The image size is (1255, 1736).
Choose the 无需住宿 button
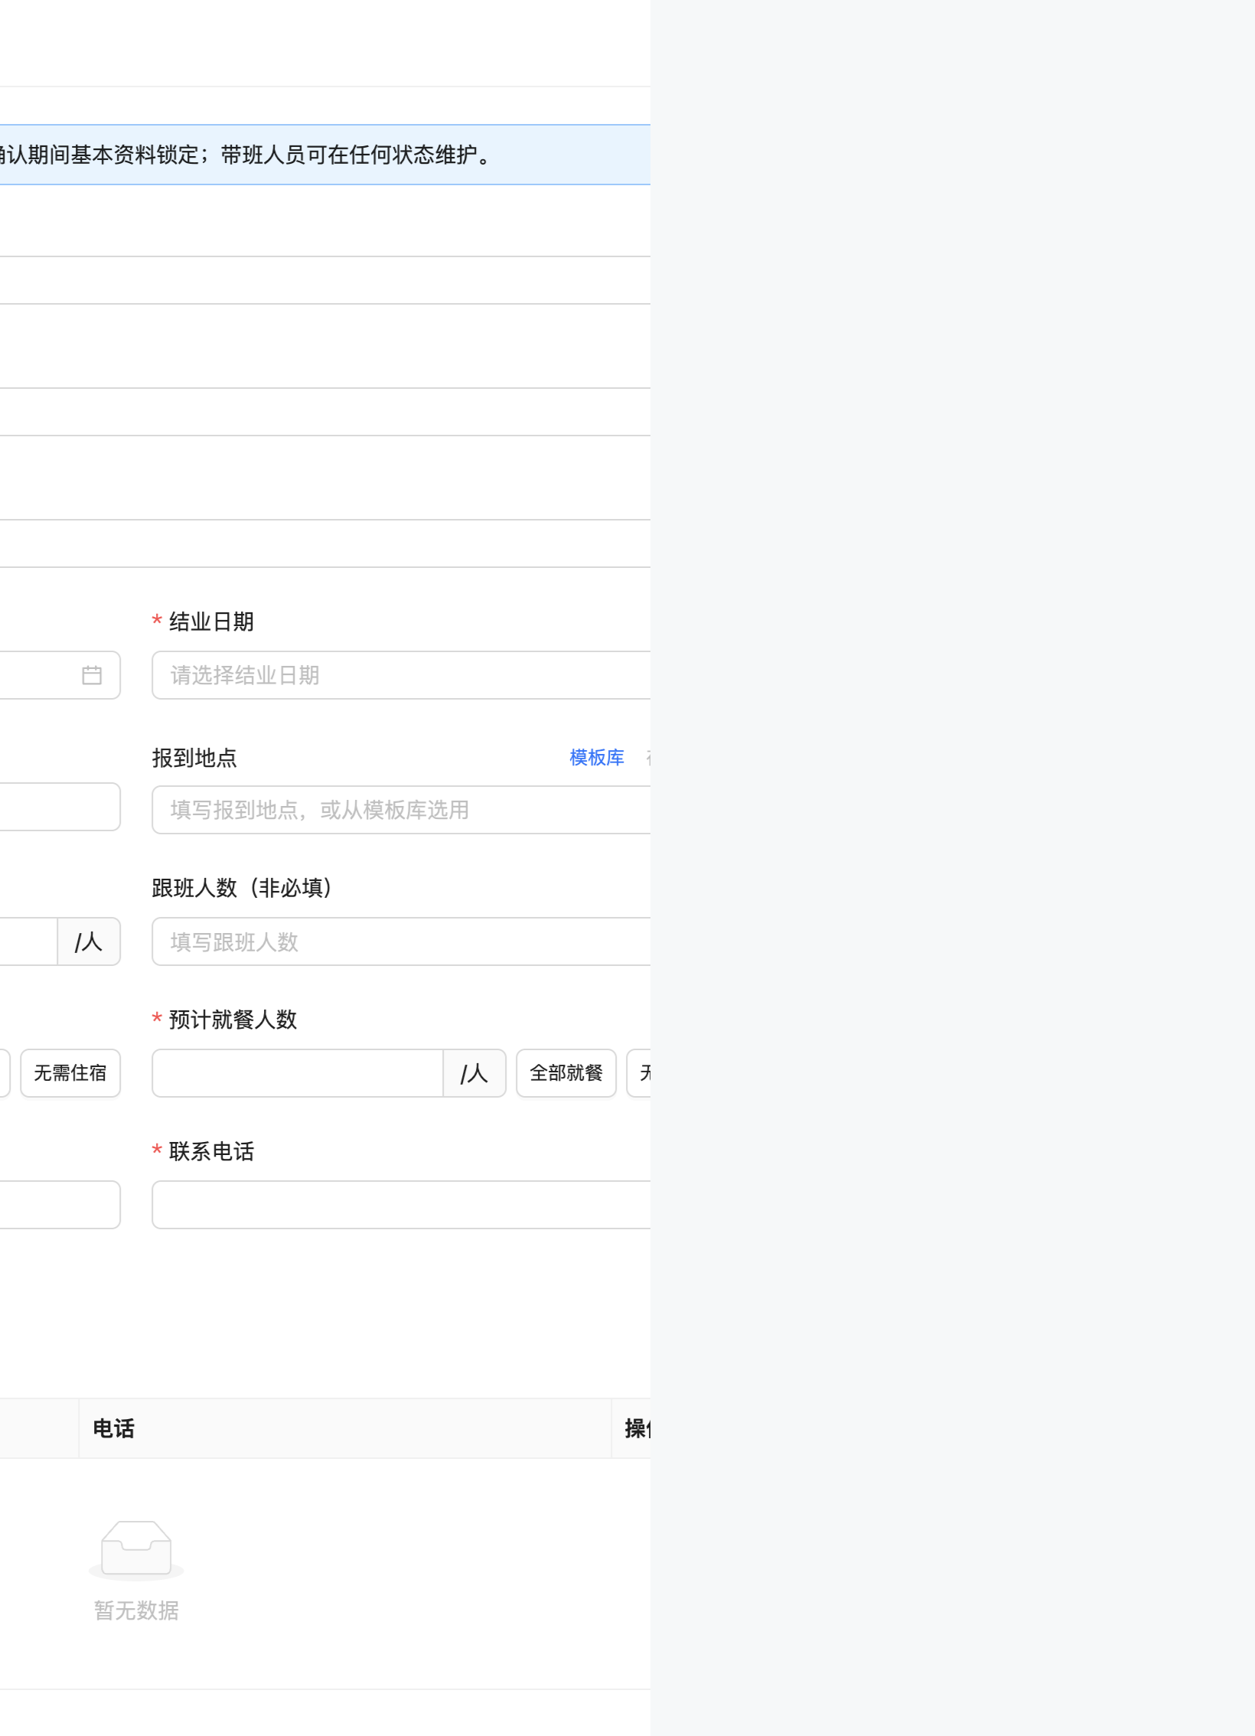coord(70,1073)
